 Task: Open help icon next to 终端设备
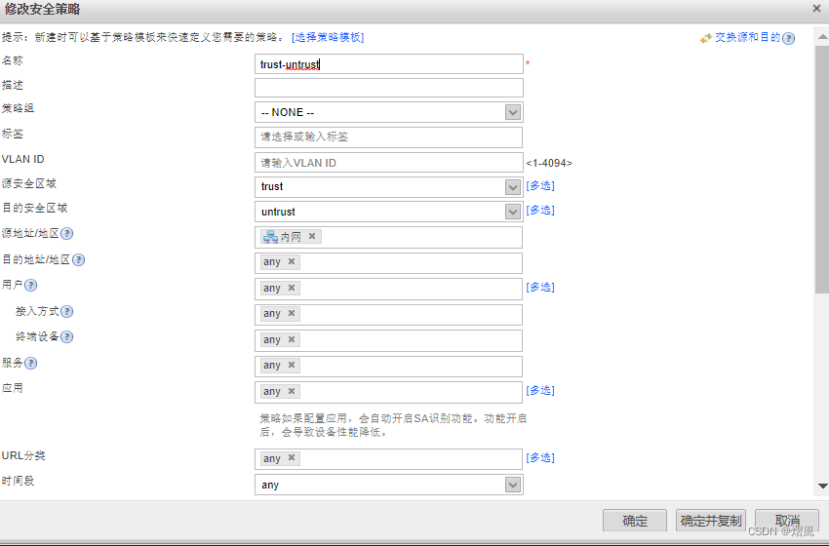(66, 336)
